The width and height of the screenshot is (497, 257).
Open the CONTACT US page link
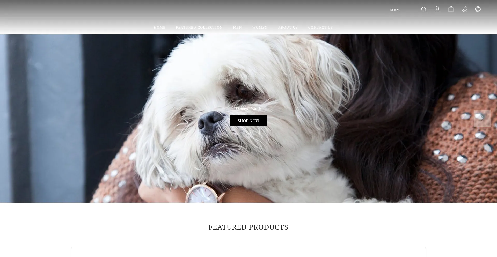pos(320,27)
